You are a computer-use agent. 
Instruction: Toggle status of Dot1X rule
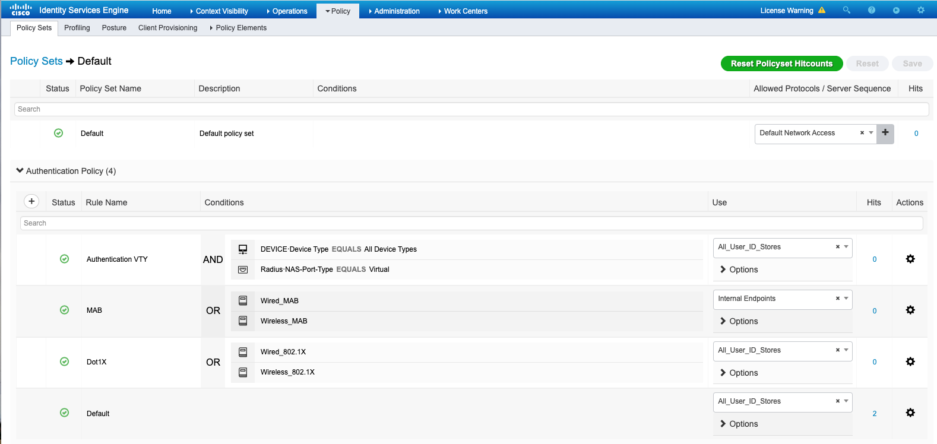(64, 361)
